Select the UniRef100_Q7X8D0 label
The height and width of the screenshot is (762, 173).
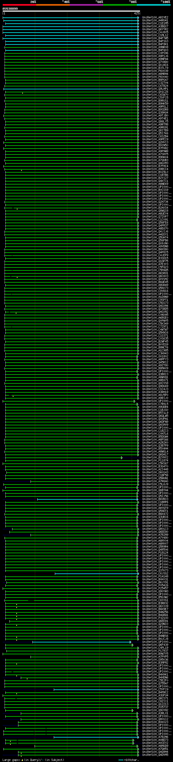coord(155,62)
